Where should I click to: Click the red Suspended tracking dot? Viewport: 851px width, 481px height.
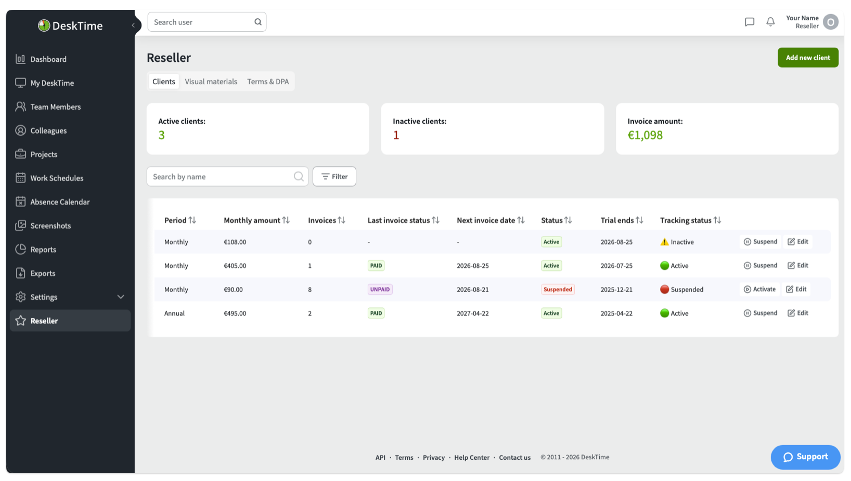(664, 289)
